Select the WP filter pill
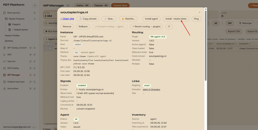 click(230, 23)
